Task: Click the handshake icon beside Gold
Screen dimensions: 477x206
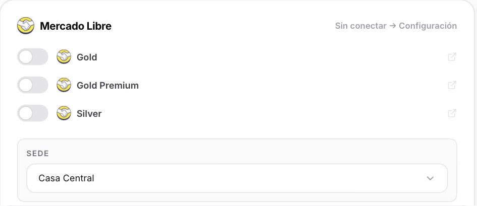Action: pos(64,57)
